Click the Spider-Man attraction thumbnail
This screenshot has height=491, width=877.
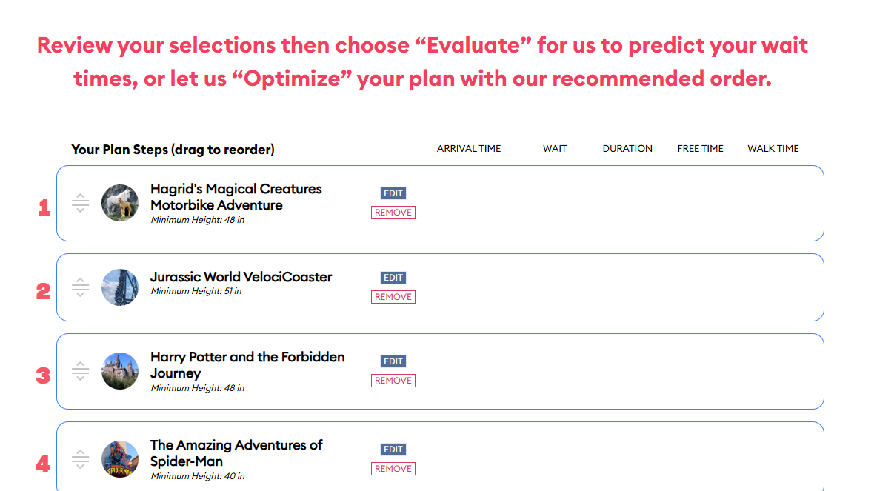[x=120, y=459]
